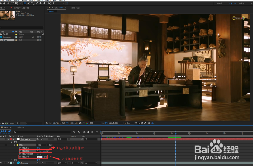This screenshot has height=166, width=253.
Task: Click the demo breadcrumb in composition viewer
Action: coord(51,11)
